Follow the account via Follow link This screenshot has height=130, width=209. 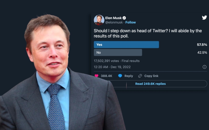coord(130,22)
